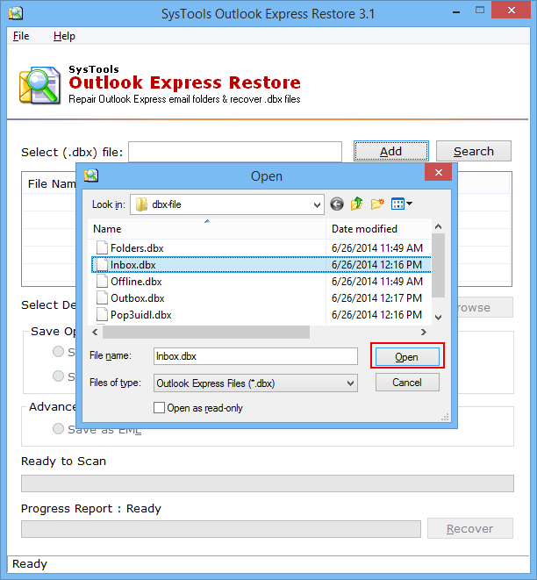Image resolution: width=537 pixels, height=580 pixels.
Task: Open the Help menu
Action: click(x=64, y=36)
